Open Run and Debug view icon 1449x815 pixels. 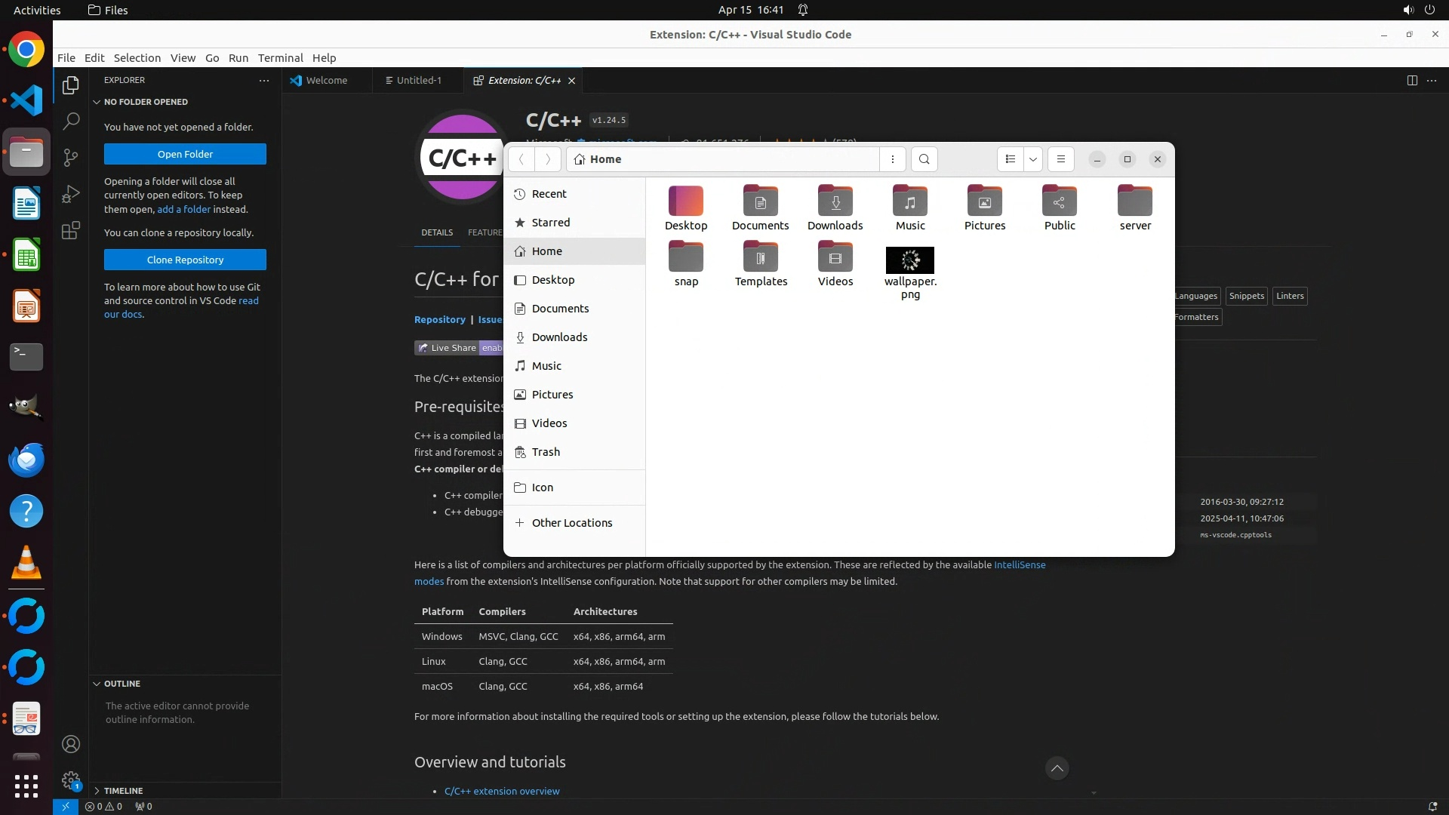point(71,194)
